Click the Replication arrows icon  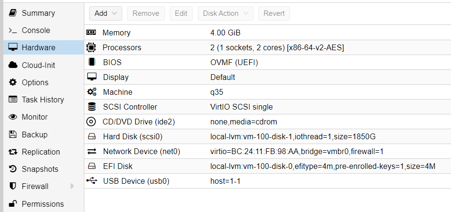[x=12, y=152]
